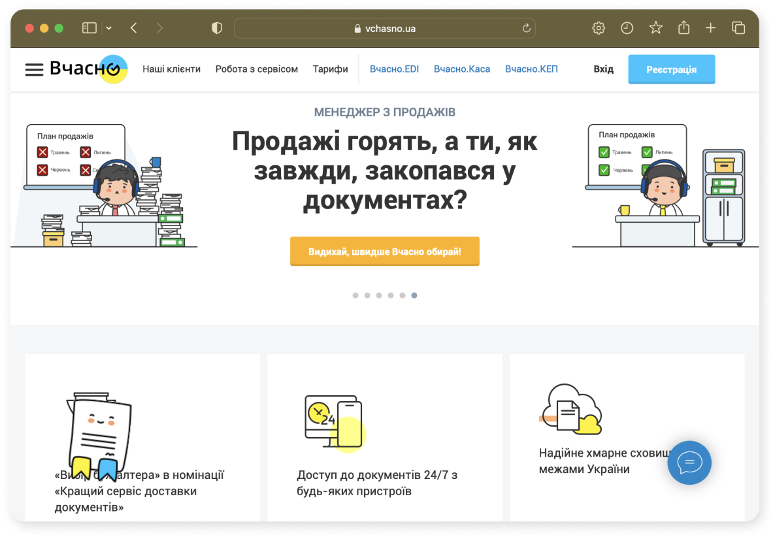Open the Тарифи menu item
The image size is (775, 539).
pyautogui.click(x=330, y=69)
